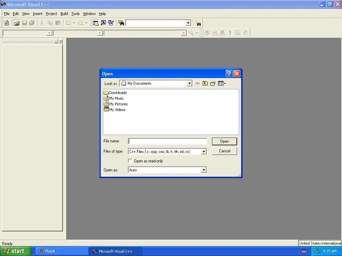Click the Windows start button
The width and height of the screenshot is (342, 256).
15,251
